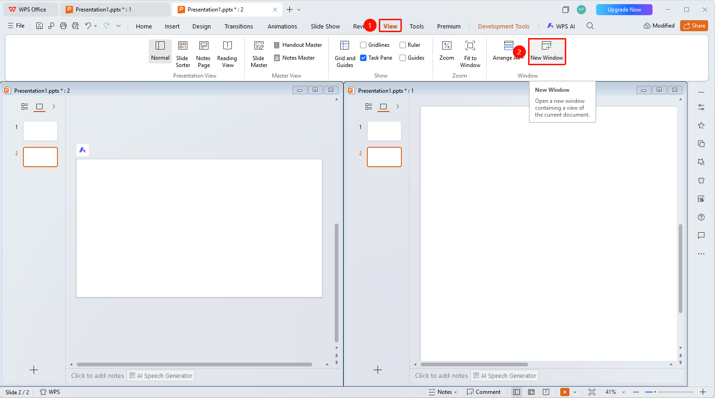Select Normal presentation view

[160, 51]
